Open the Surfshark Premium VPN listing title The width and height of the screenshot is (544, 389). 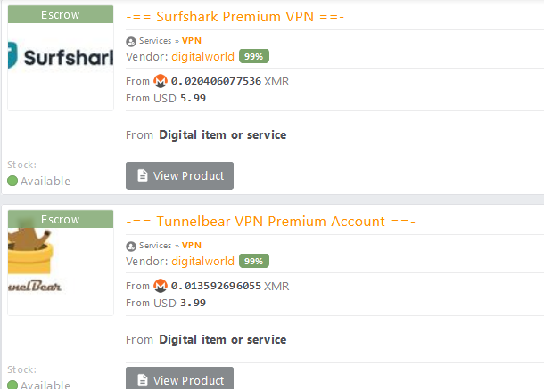coord(235,17)
